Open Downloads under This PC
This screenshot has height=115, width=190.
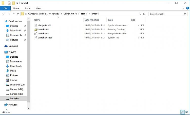(x=16, y=66)
